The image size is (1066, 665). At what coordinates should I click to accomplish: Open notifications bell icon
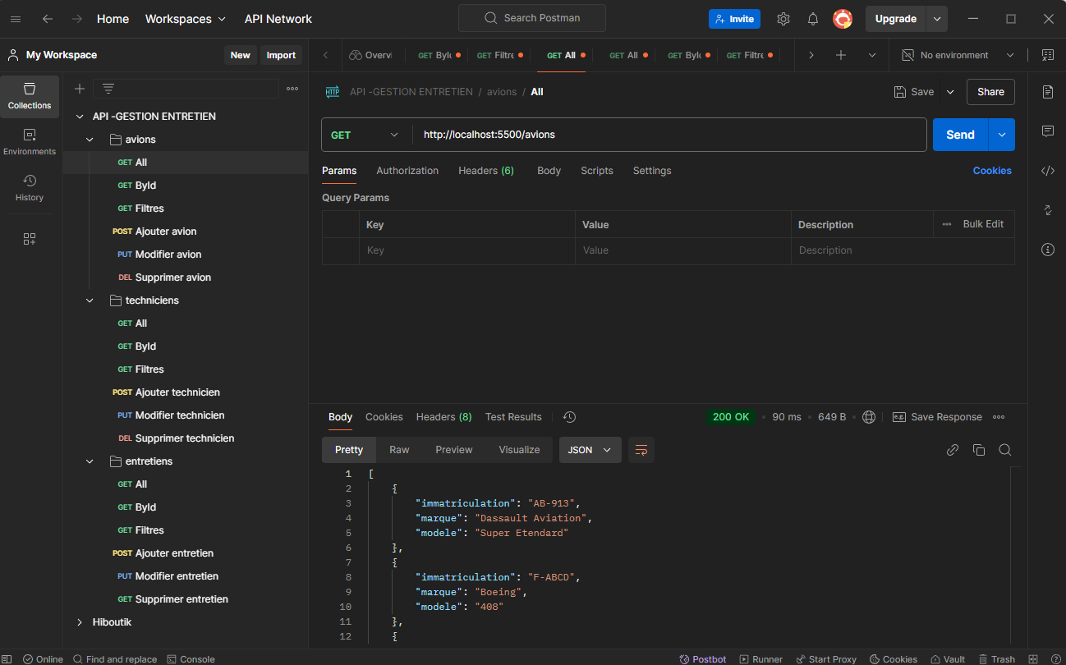pos(813,19)
